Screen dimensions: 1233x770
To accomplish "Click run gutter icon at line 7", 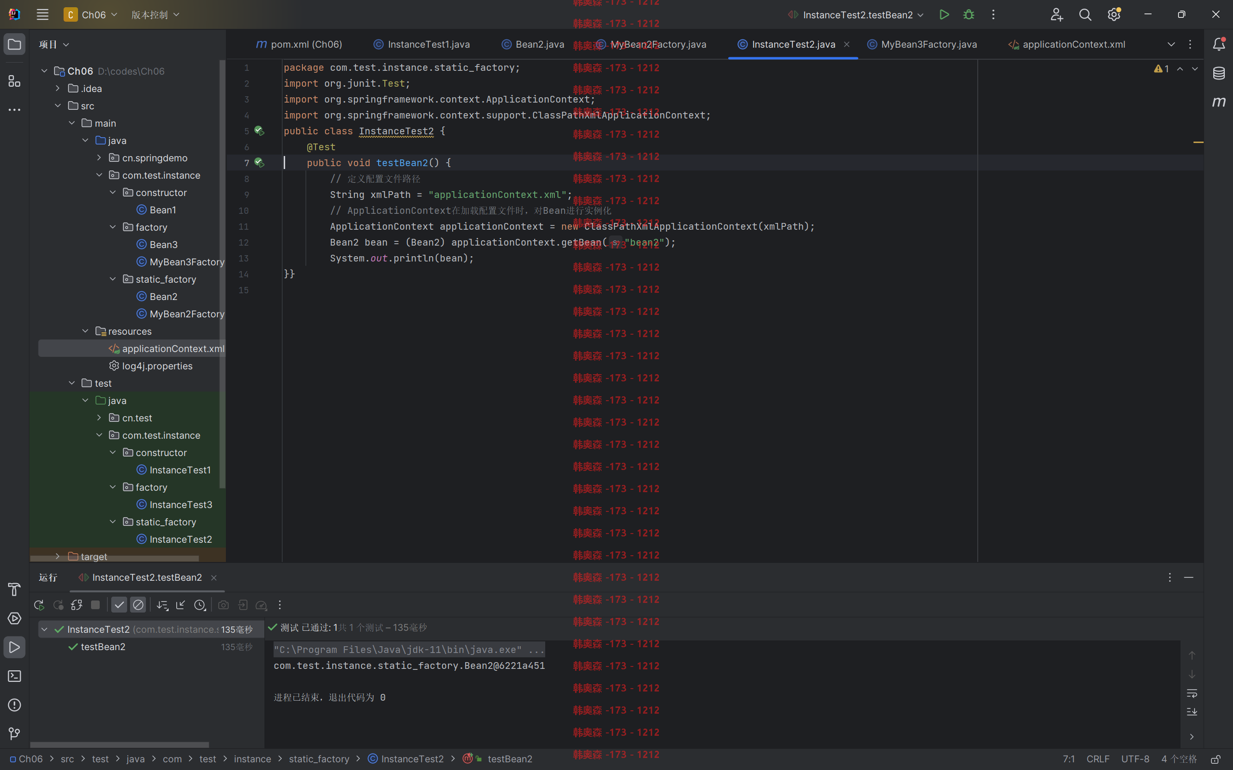I will pyautogui.click(x=259, y=163).
